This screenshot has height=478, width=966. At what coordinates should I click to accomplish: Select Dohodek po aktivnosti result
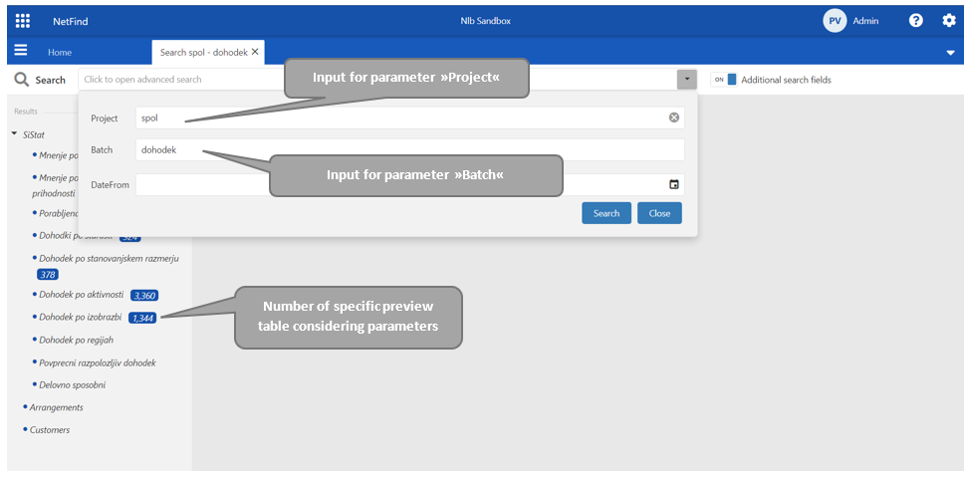click(82, 295)
